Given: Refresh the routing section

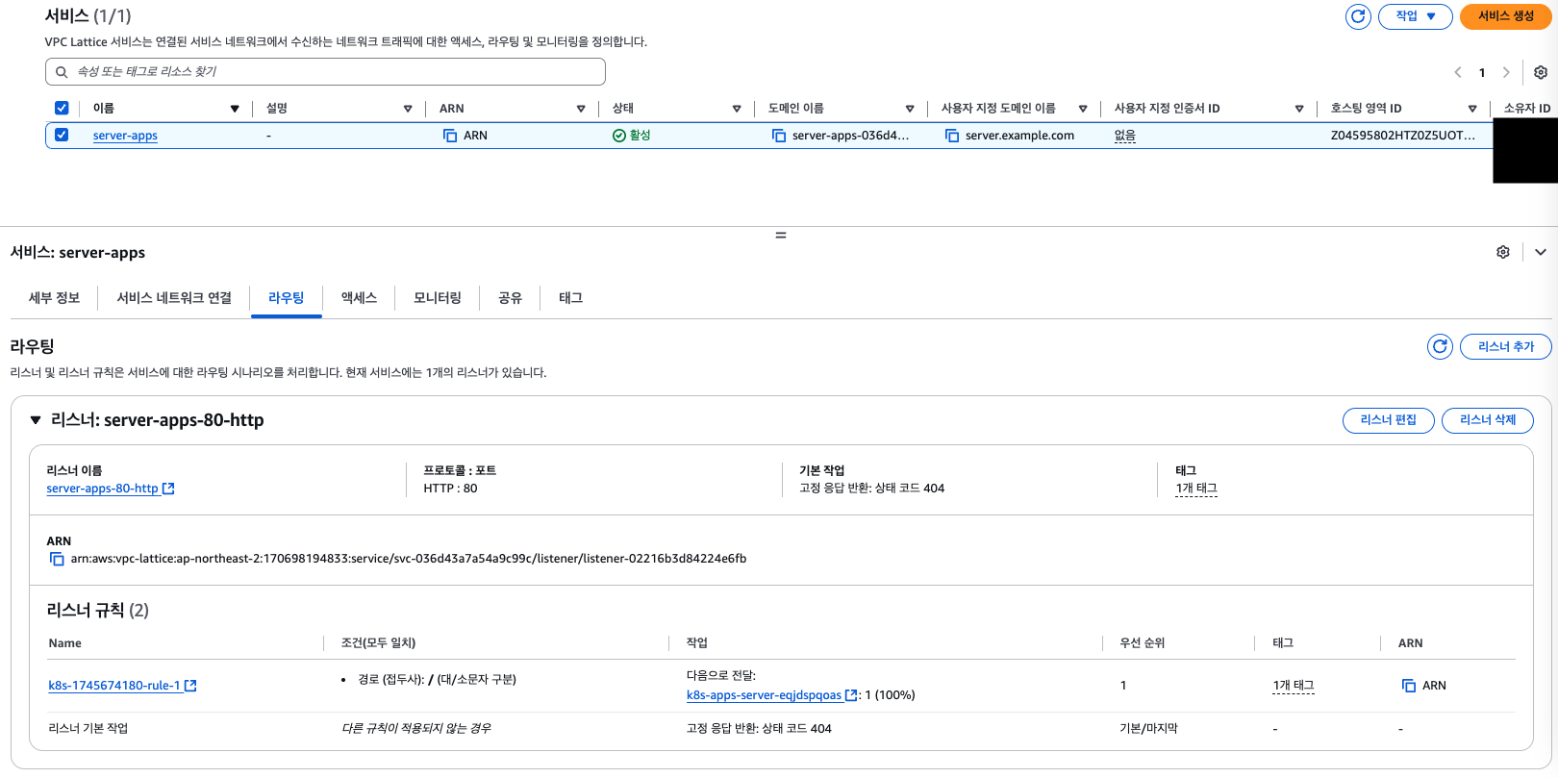Looking at the screenshot, I should coord(1440,346).
